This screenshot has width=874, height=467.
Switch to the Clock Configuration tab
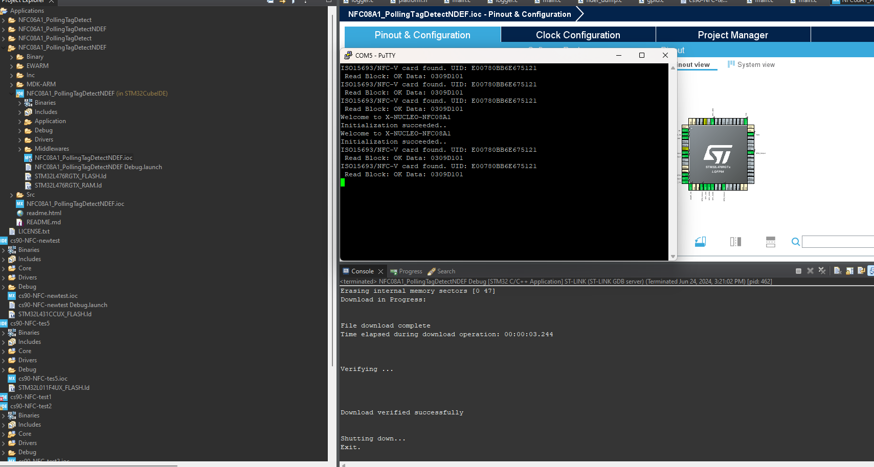click(578, 35)
